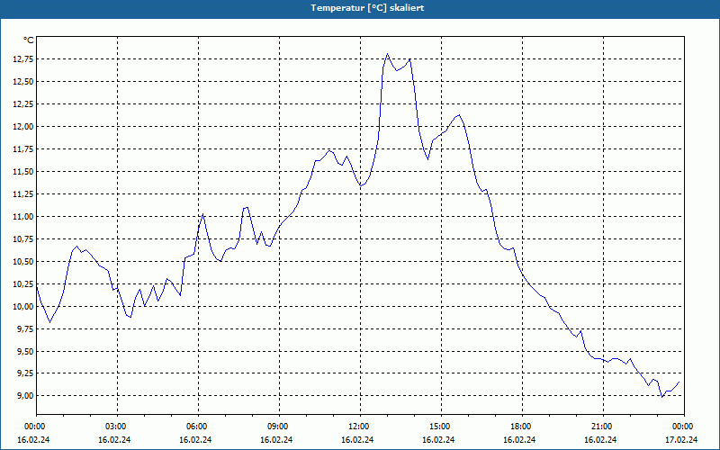Viewport: 720px width, 450px height.
Task: Select the 16.02.24 date under 06:00
Action: point(195,439)
